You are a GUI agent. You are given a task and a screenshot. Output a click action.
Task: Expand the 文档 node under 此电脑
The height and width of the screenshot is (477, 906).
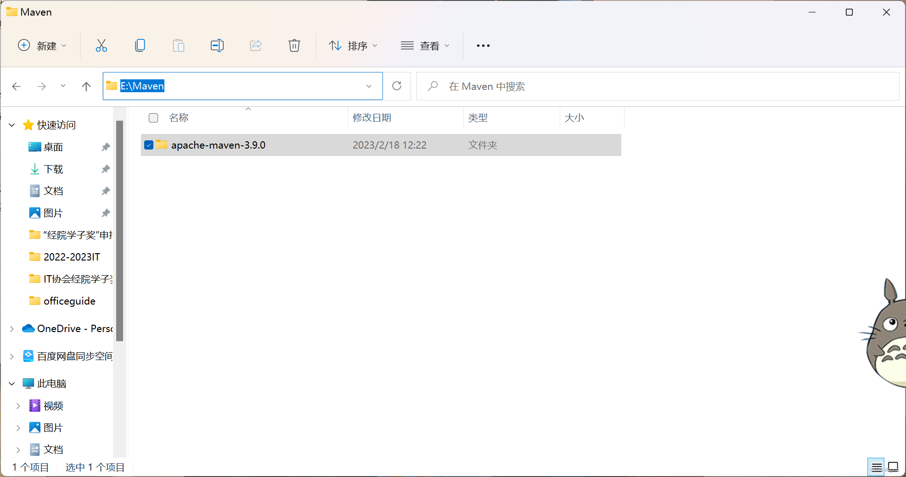18,450
